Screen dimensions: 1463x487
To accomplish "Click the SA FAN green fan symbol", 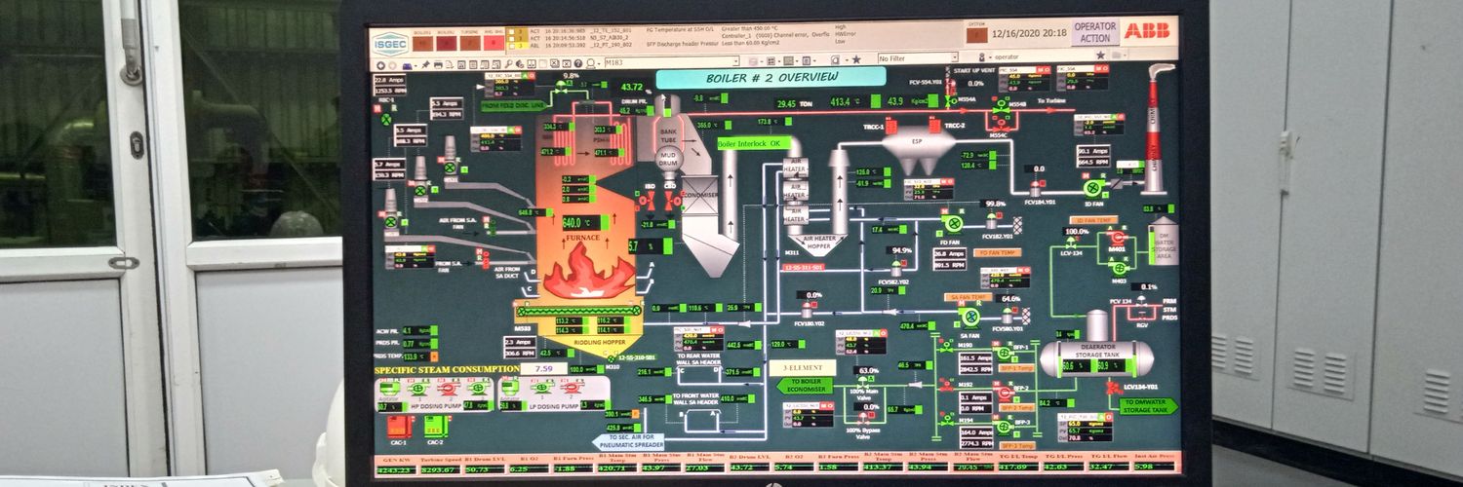I will (x=969, y=317).
